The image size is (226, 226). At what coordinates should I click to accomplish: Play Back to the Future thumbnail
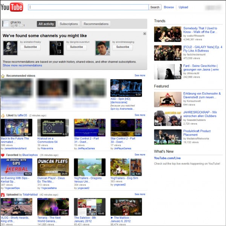tap(17, 128)
